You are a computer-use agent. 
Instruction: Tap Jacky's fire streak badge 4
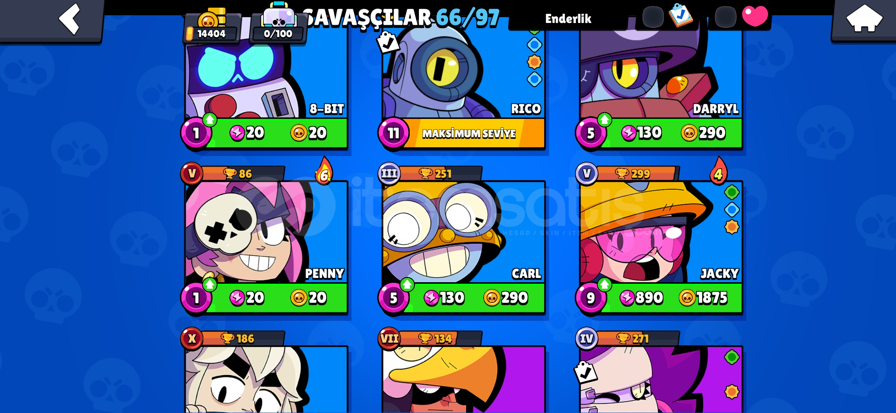click(719, 171)
